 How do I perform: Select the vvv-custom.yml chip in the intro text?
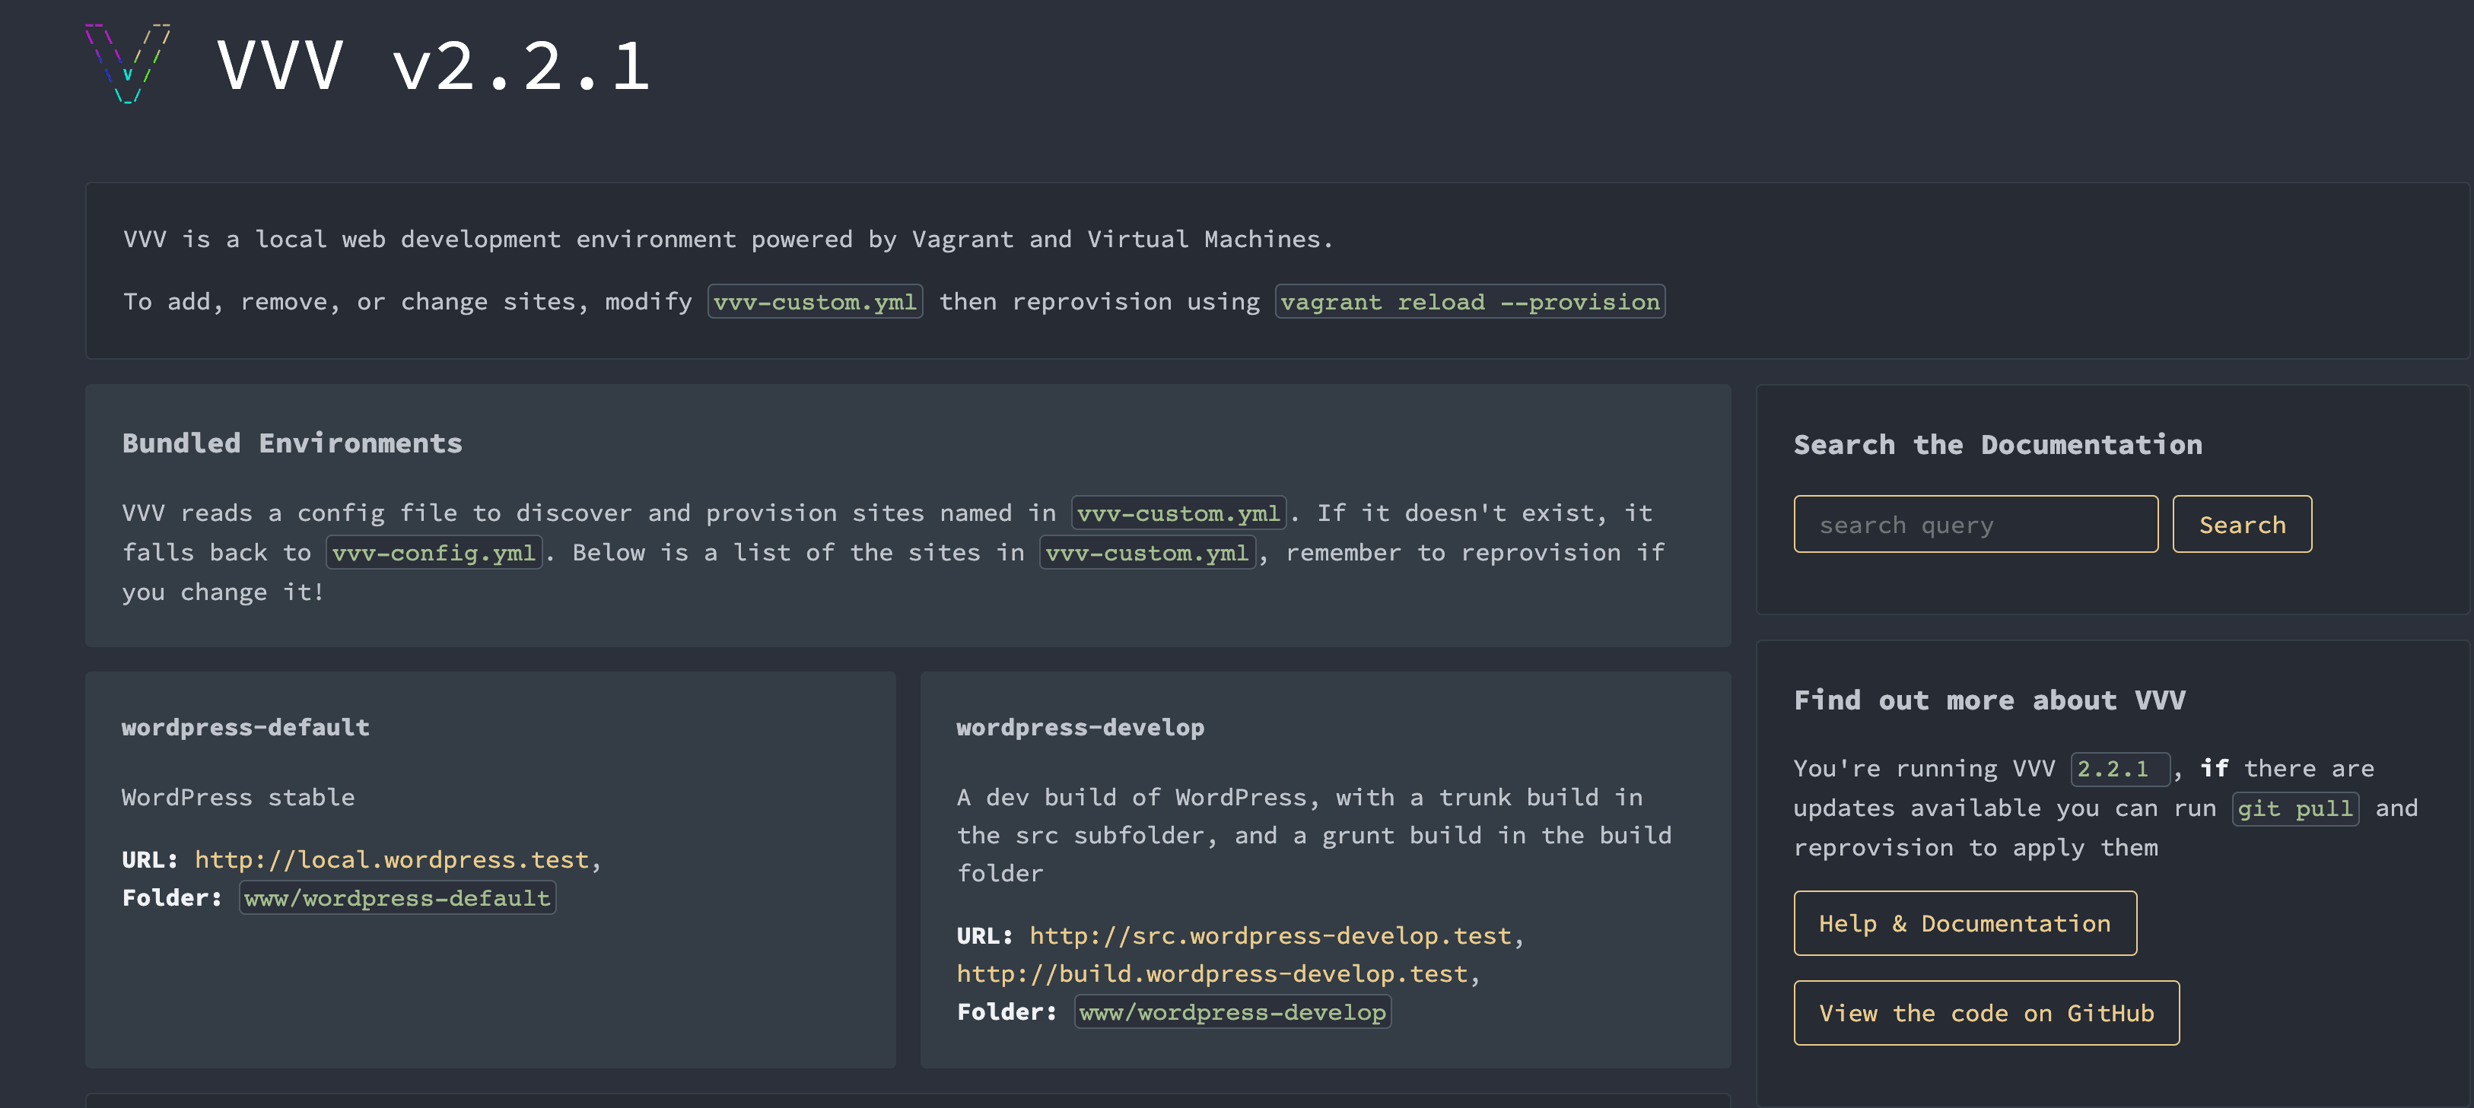click(815, 300)
